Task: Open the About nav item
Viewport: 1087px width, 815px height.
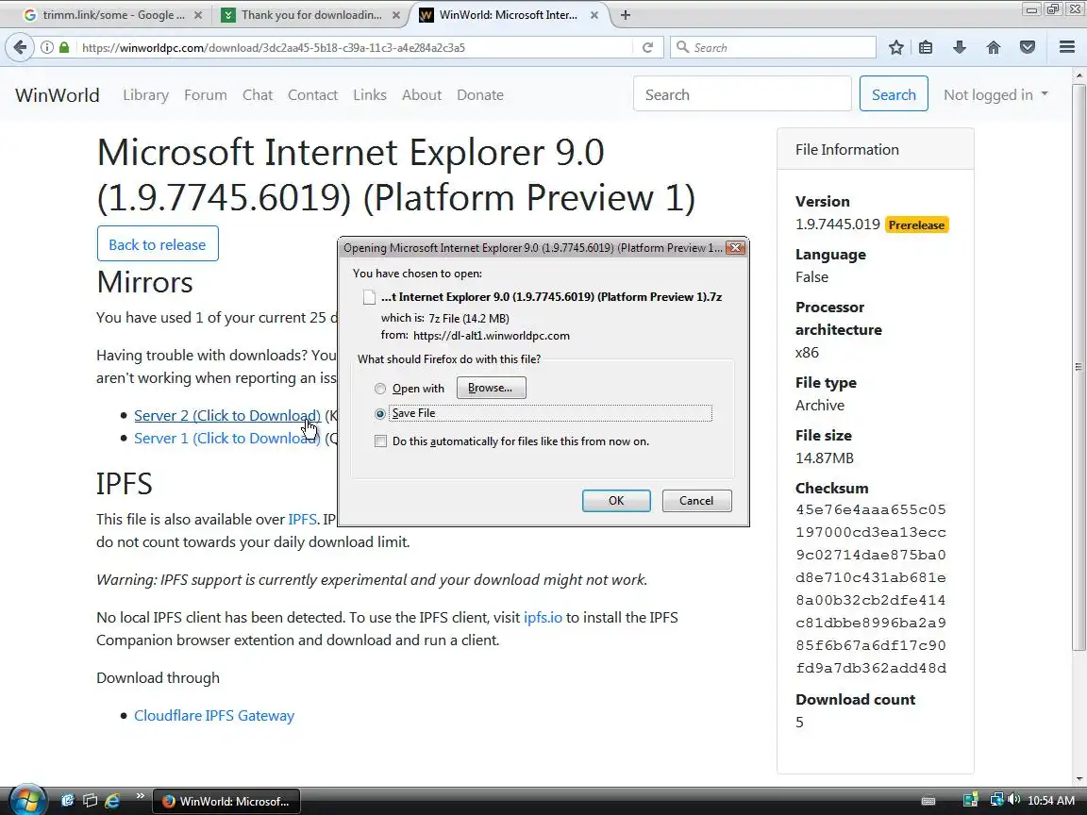Action: (x=422, y=95)
